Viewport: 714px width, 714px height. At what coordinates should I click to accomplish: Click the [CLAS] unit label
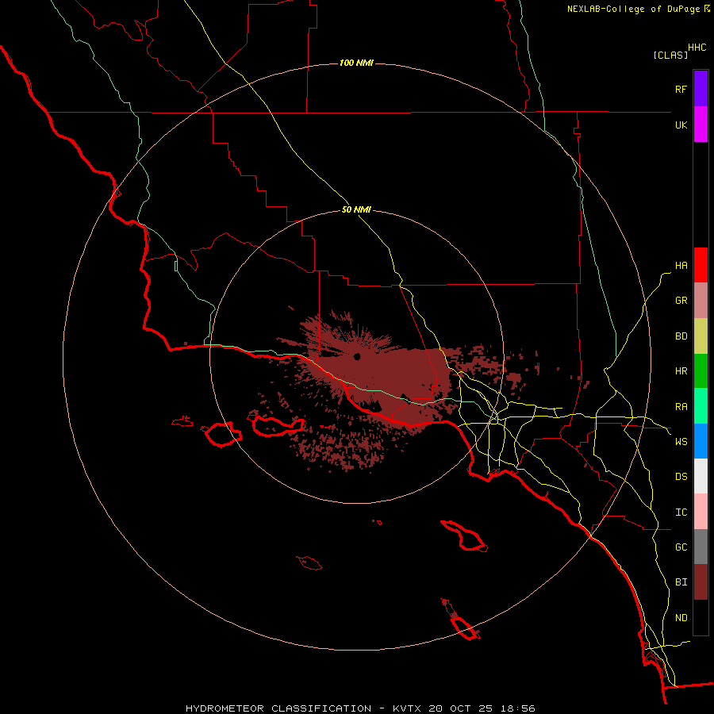click(670, 56)
